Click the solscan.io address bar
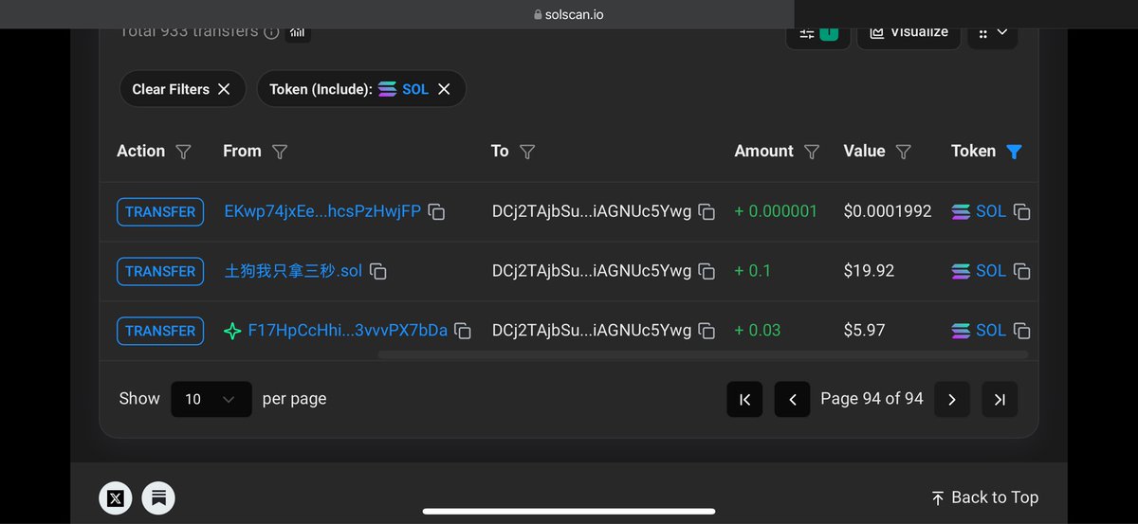Image resolution: width=1138 pixels, height=524 pixels. tap(569, 14)
